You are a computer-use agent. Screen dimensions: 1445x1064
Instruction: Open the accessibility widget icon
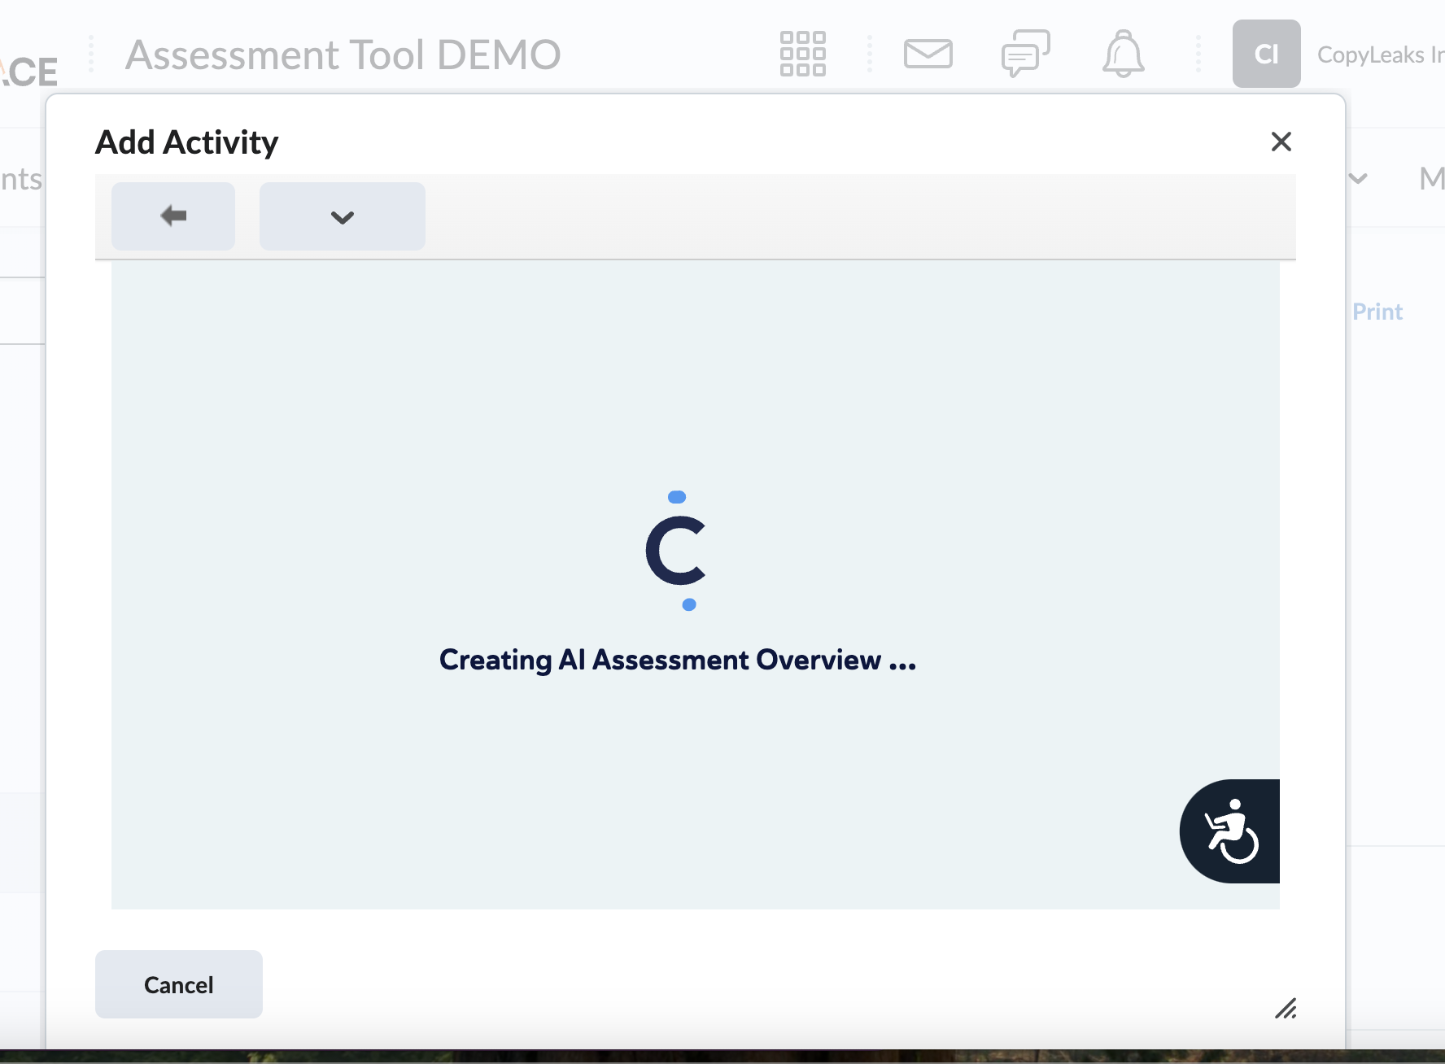1230,831
